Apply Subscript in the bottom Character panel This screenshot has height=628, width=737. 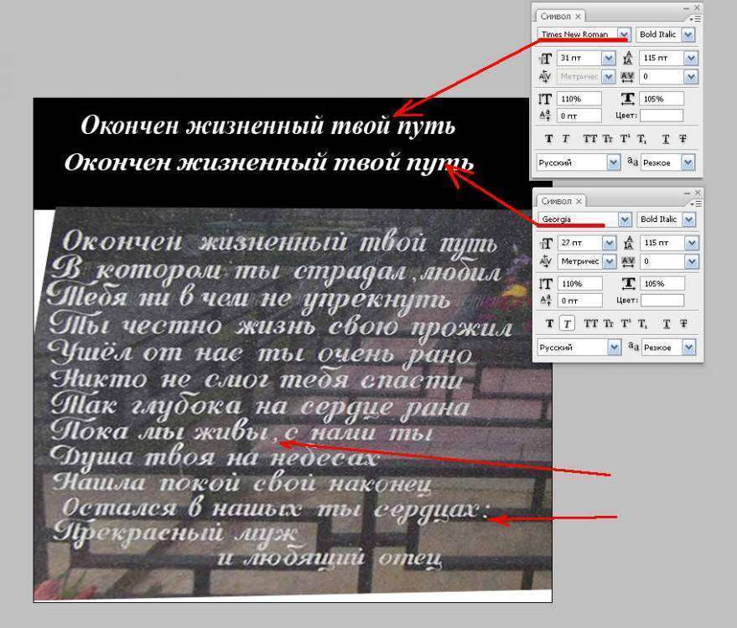tap(641, 323)
